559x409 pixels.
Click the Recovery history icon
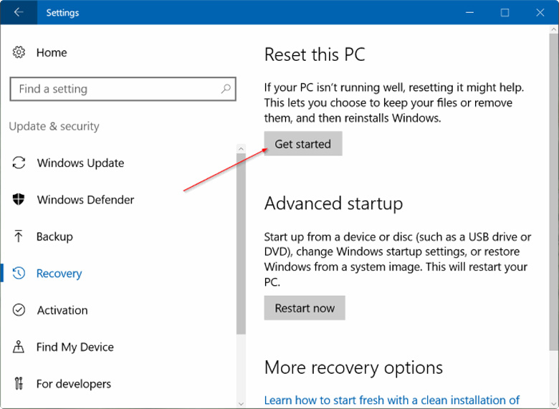[19, 273]
